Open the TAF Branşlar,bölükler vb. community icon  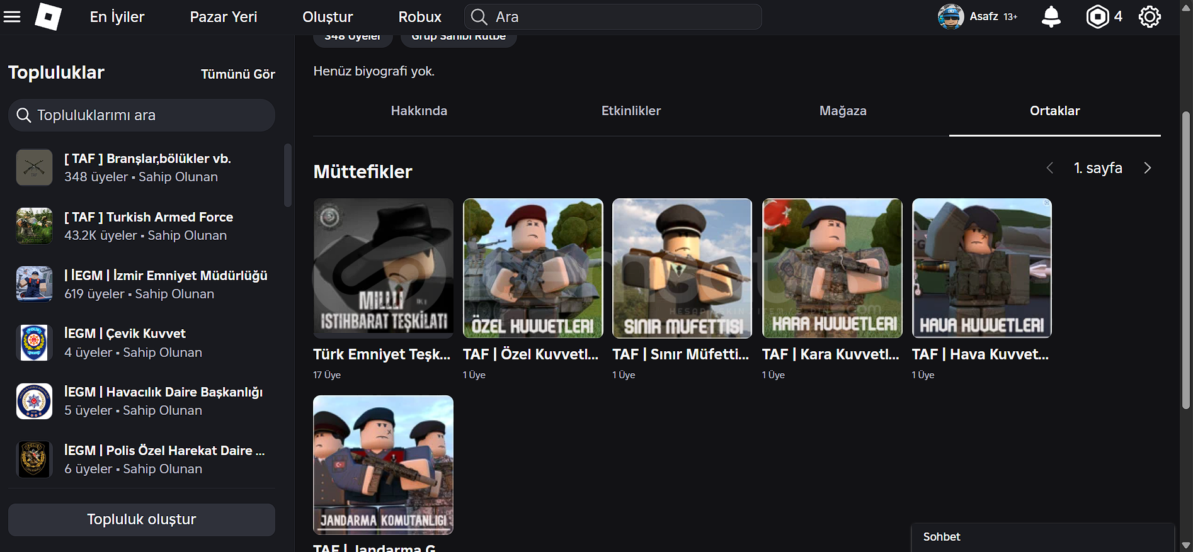point(34,167)
